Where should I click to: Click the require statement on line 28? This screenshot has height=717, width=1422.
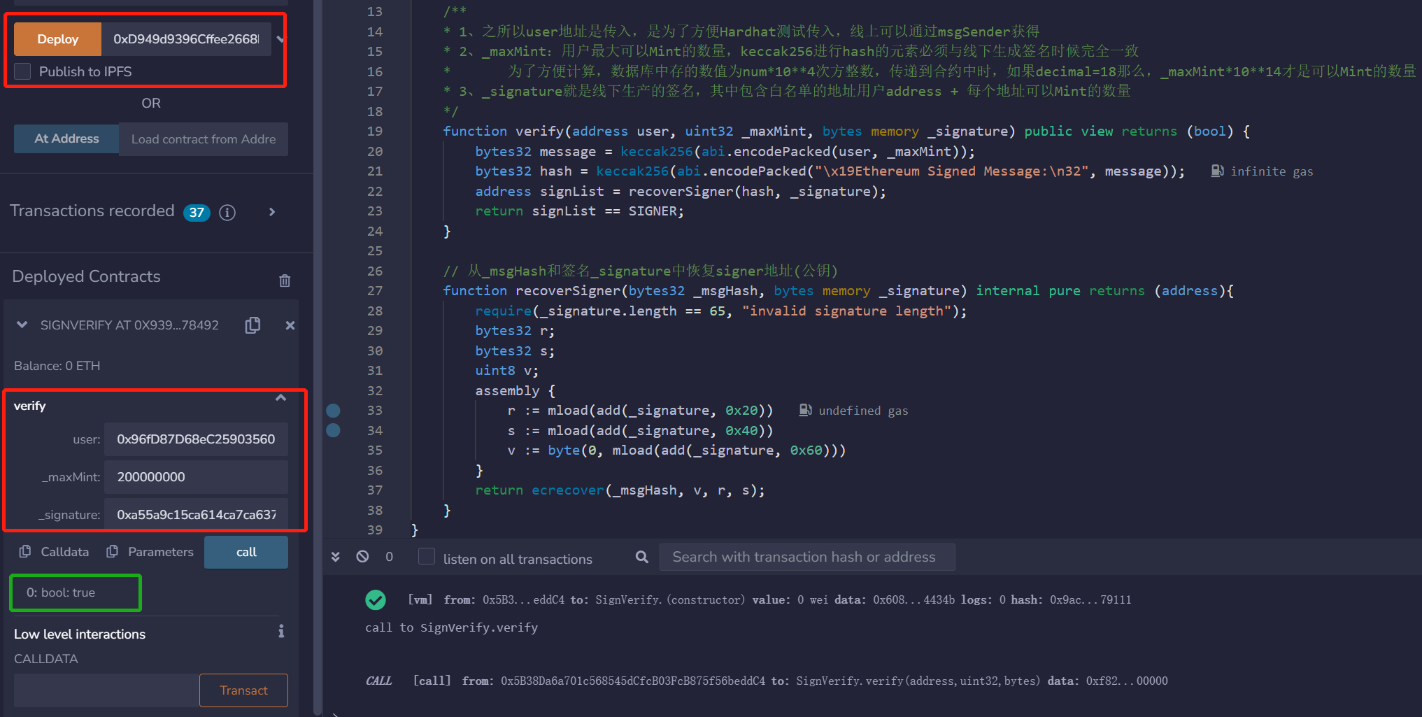(503, 311)
